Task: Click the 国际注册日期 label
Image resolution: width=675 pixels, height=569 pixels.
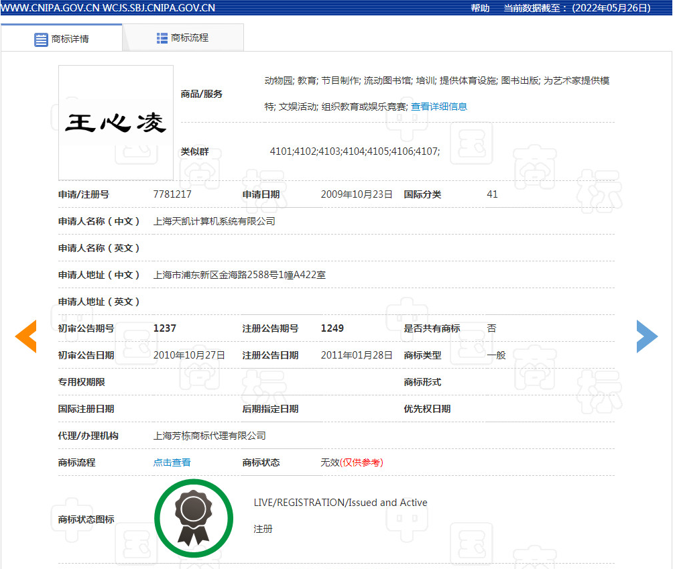Action: pyautogui.click(x=86, y=408)
